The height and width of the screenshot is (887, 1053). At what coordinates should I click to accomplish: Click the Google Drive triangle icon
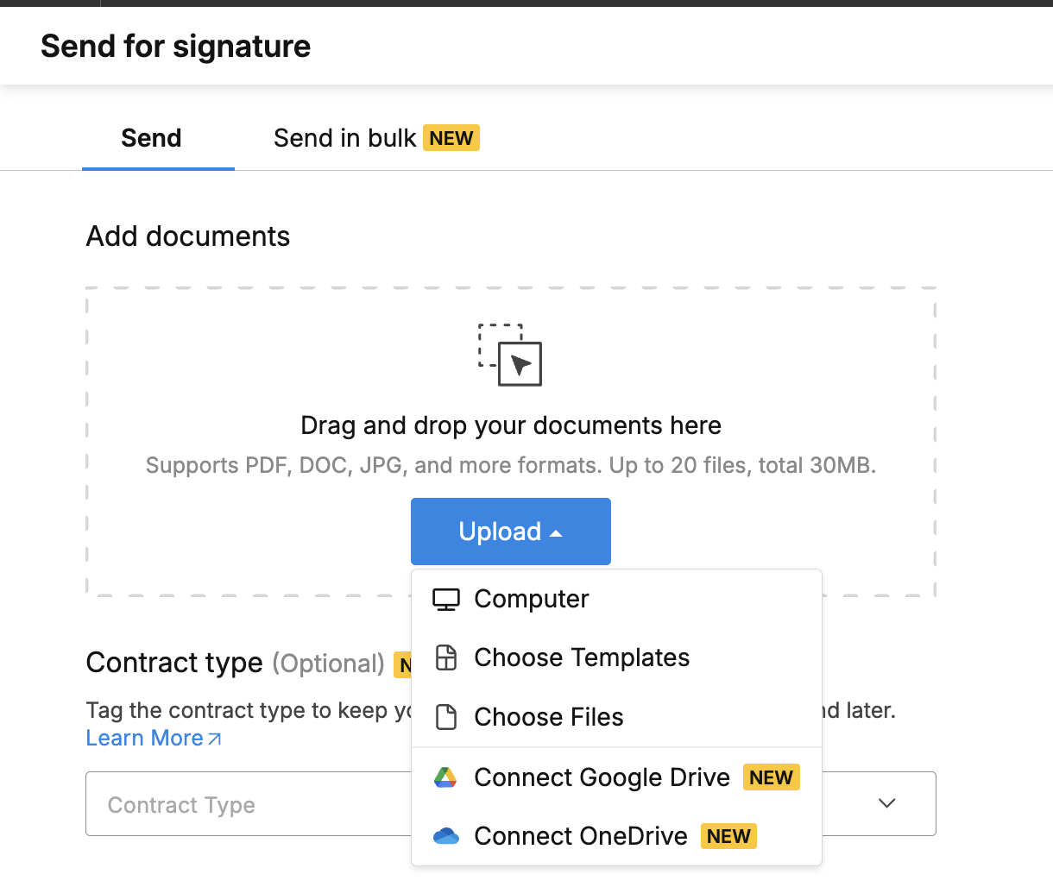click(x=445, y=777)
